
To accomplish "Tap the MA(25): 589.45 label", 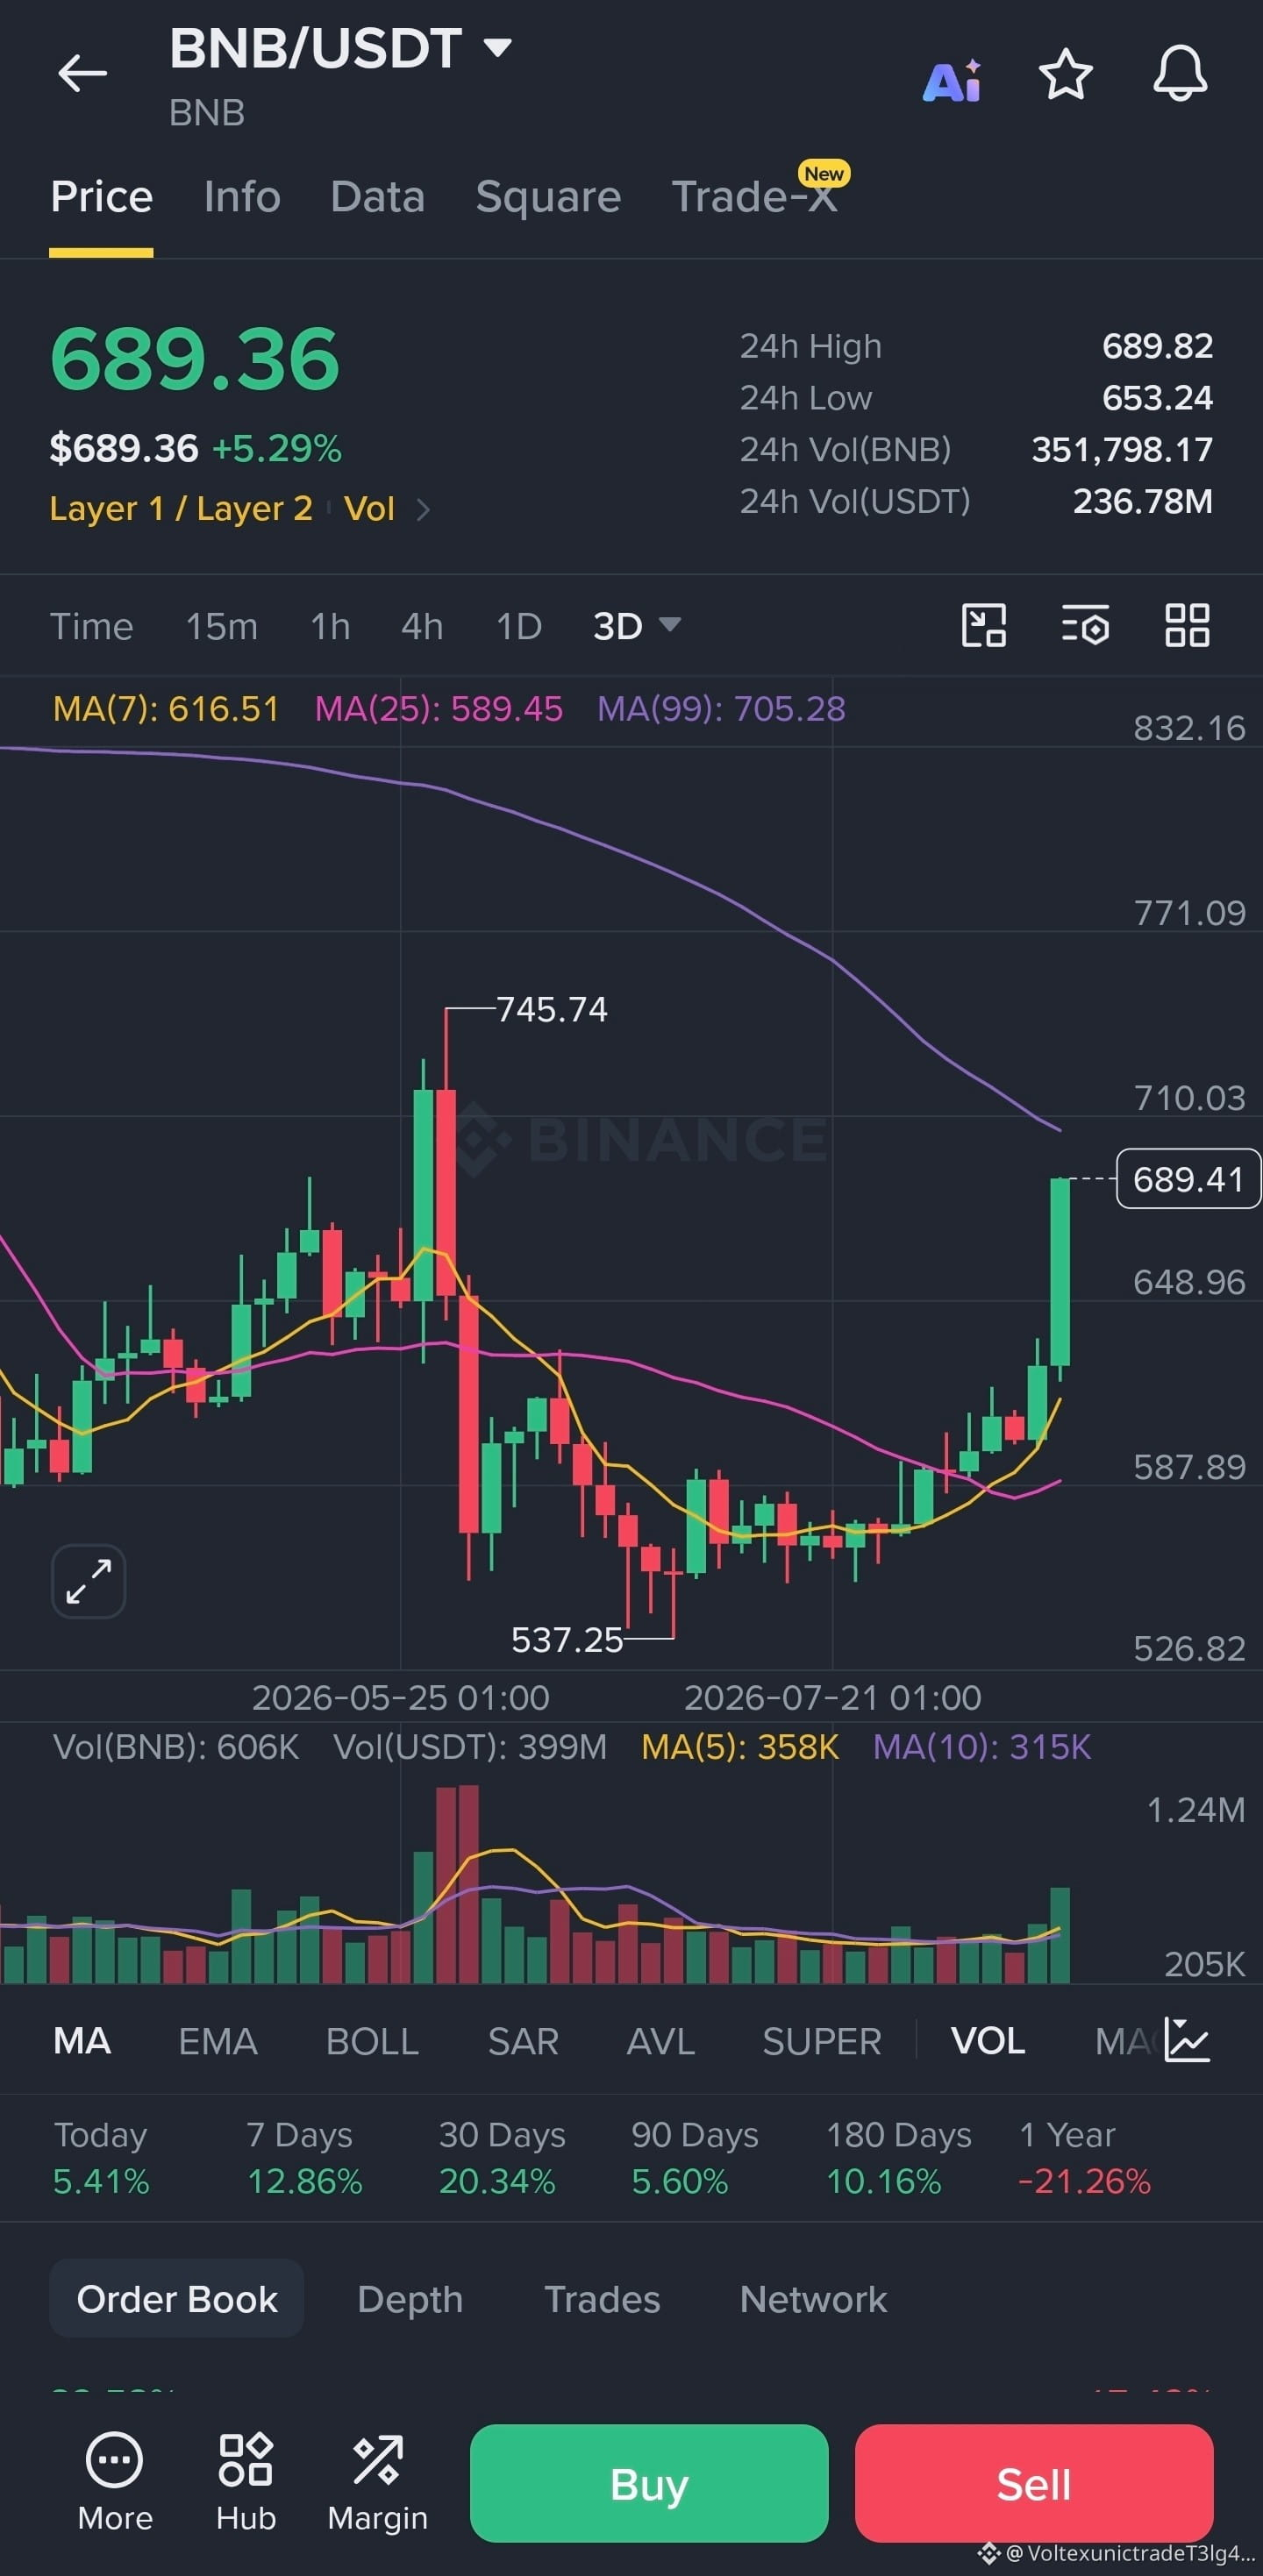I will 439,709.
